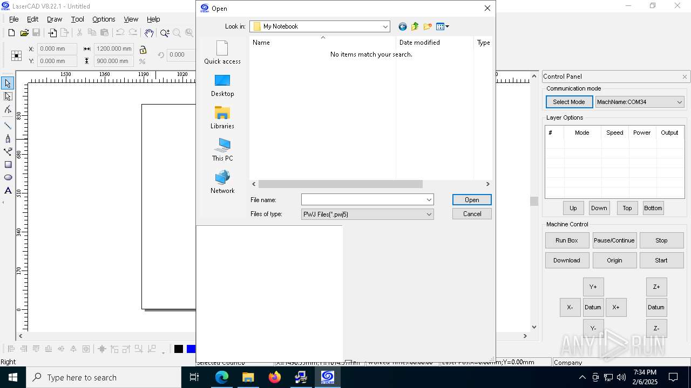Click the Create New Folder icon
Viewport: 691px width, 388px height.
pyautogui.click(x=428, y=26)
